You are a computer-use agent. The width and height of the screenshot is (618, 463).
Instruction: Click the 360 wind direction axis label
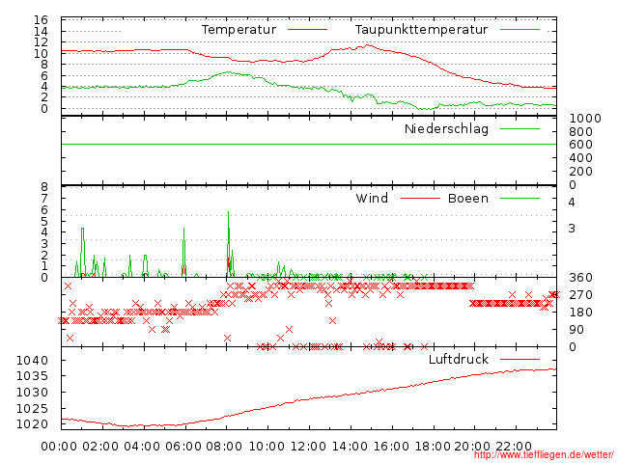pyautogui.click(x=580, y=278)
